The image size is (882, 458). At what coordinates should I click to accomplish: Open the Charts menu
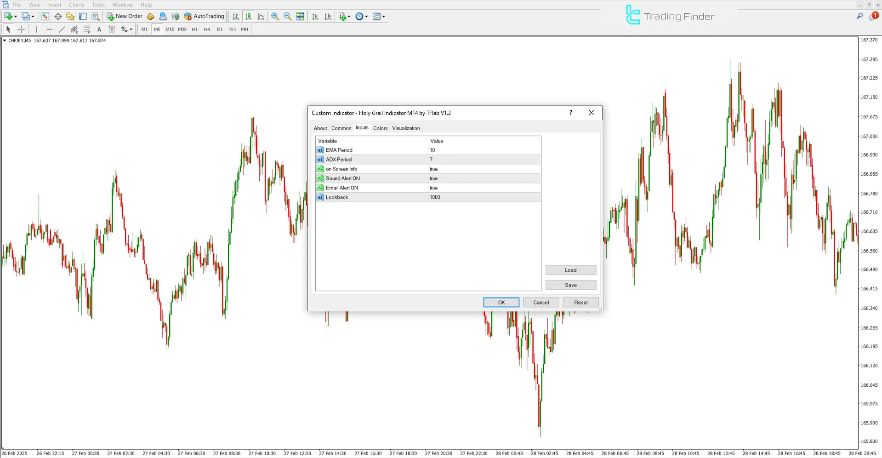pyautogui.click(x=76, y=5)
